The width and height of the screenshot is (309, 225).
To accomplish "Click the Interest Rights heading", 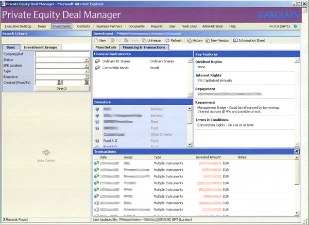I will pyautogui.click(x=208, y=75).
